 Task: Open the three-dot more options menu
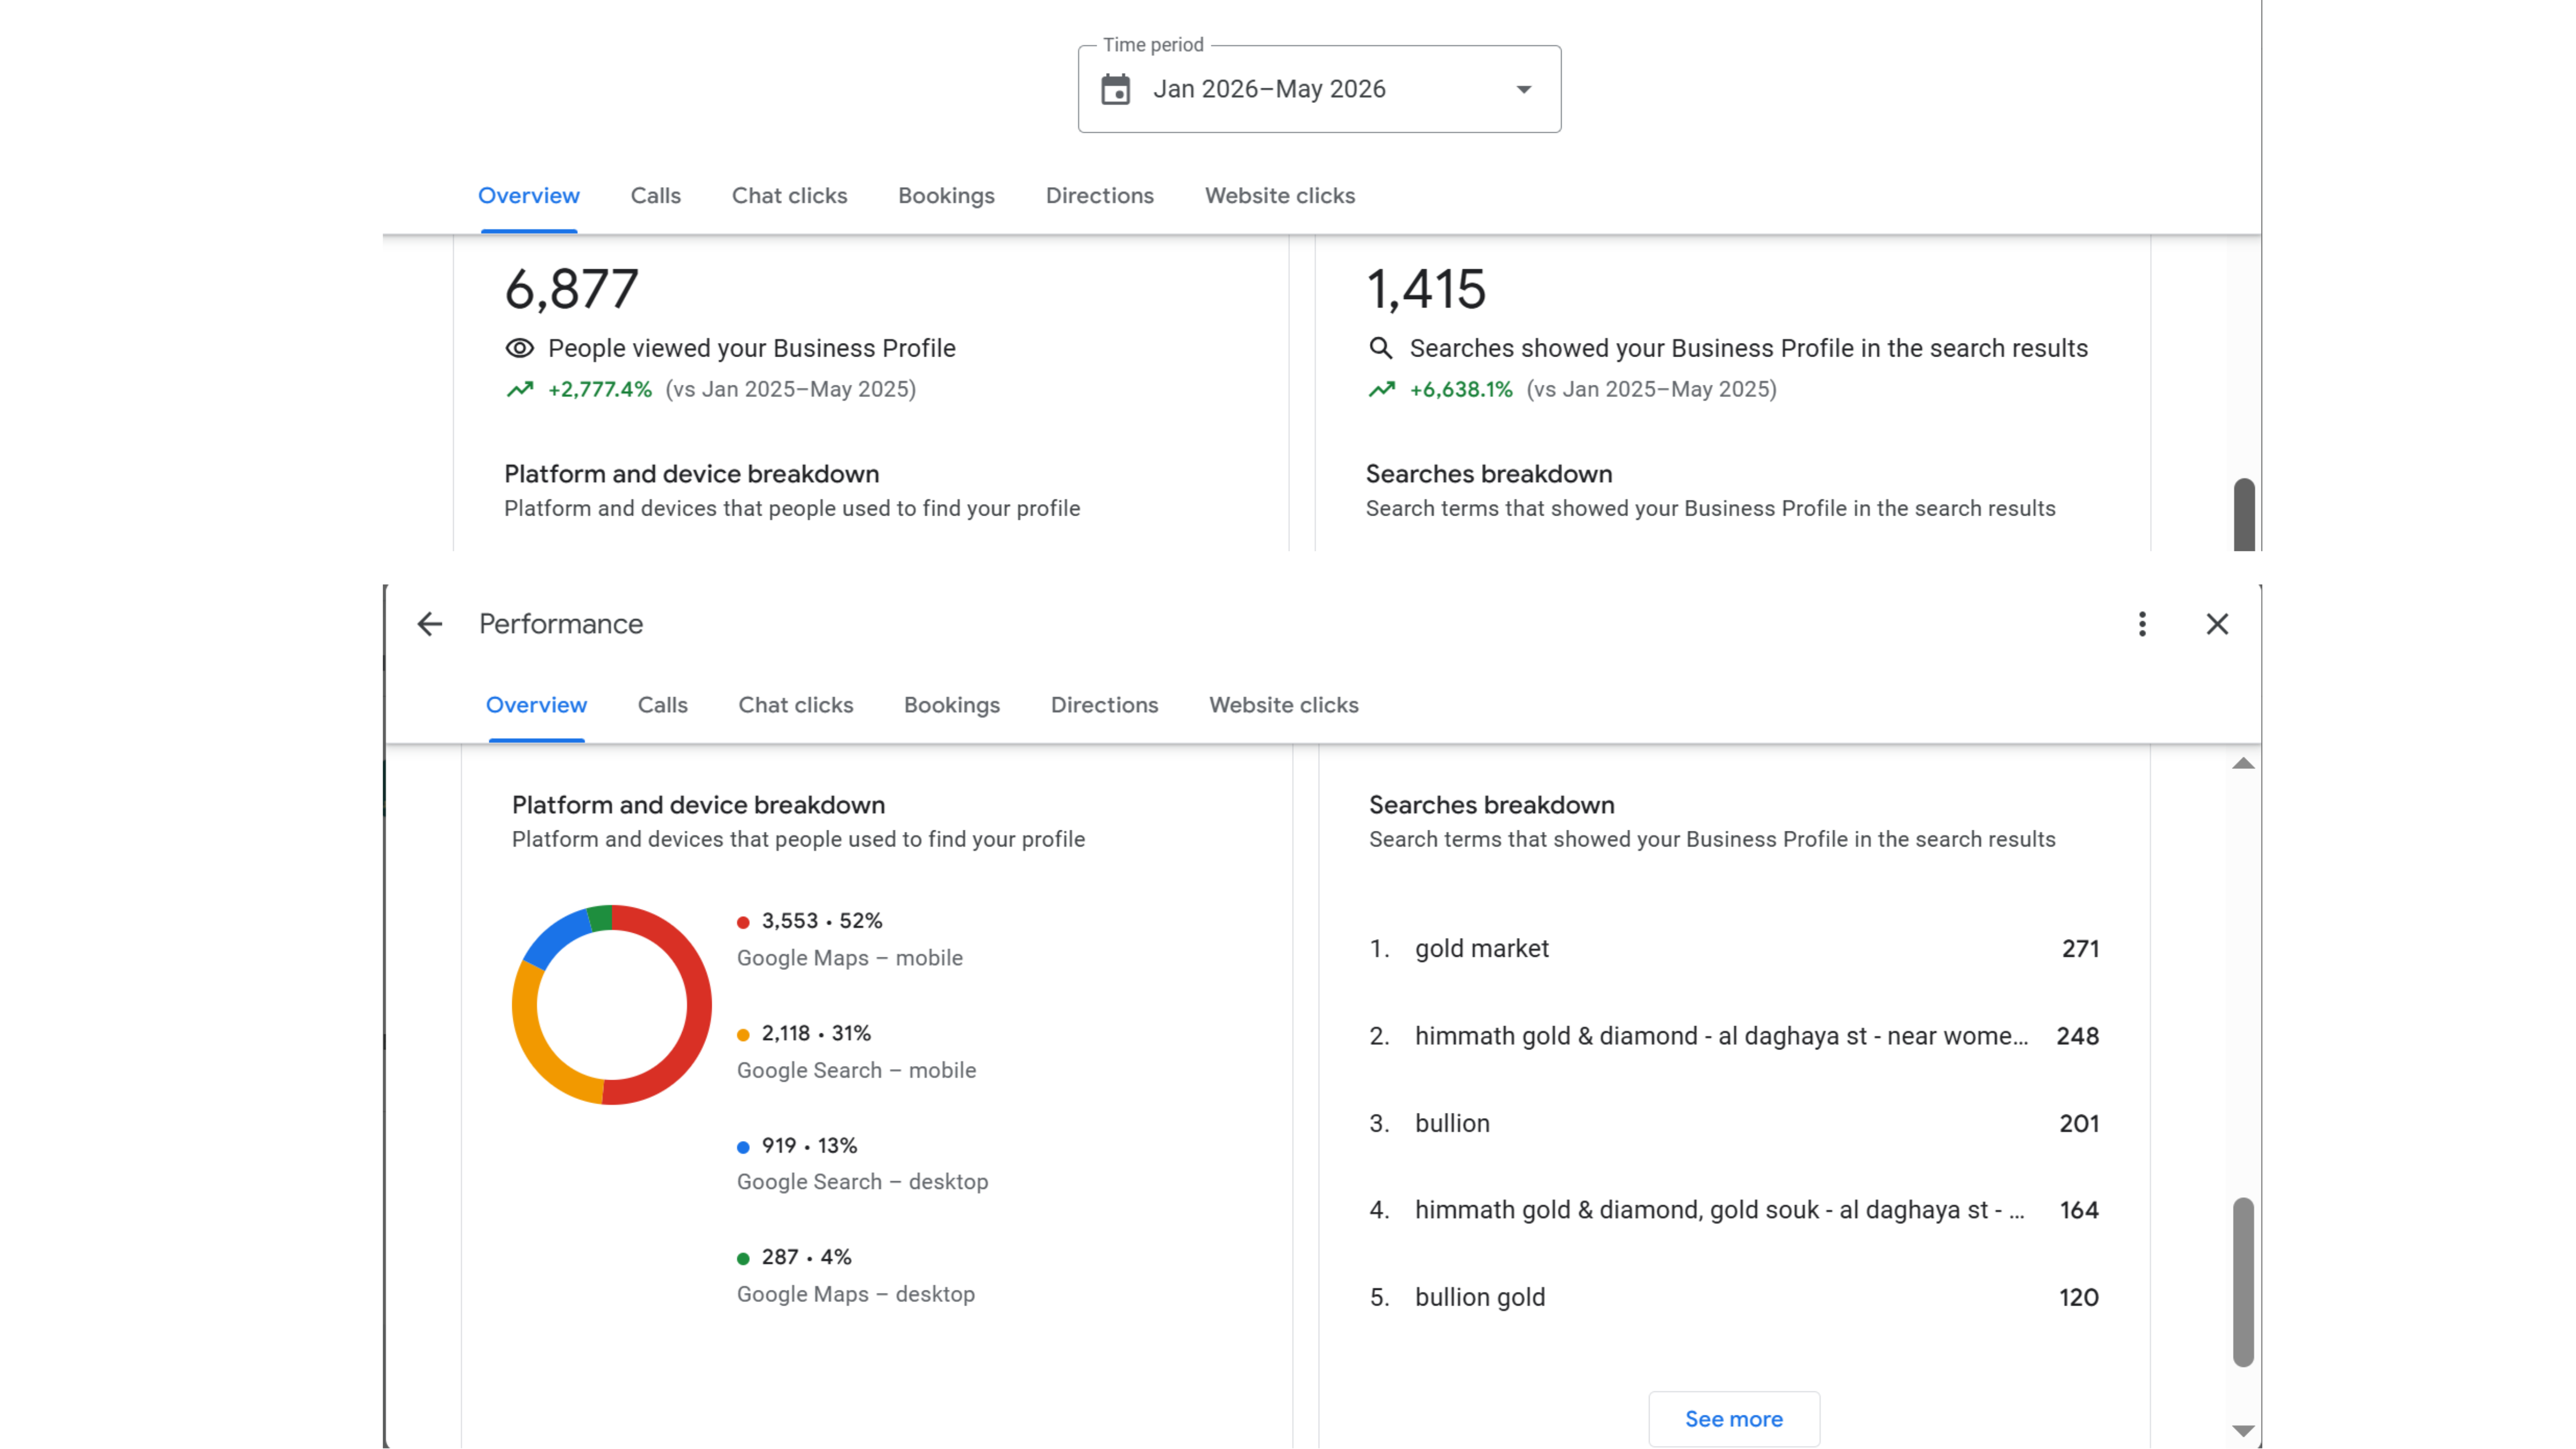[2142, 624]
